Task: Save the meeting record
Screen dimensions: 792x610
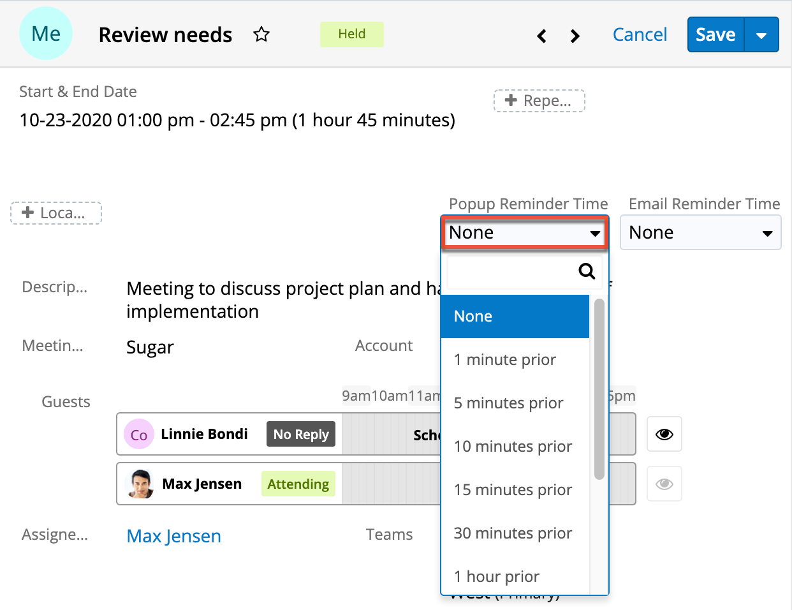Action: pyautogui.click(x=715, y=35)
